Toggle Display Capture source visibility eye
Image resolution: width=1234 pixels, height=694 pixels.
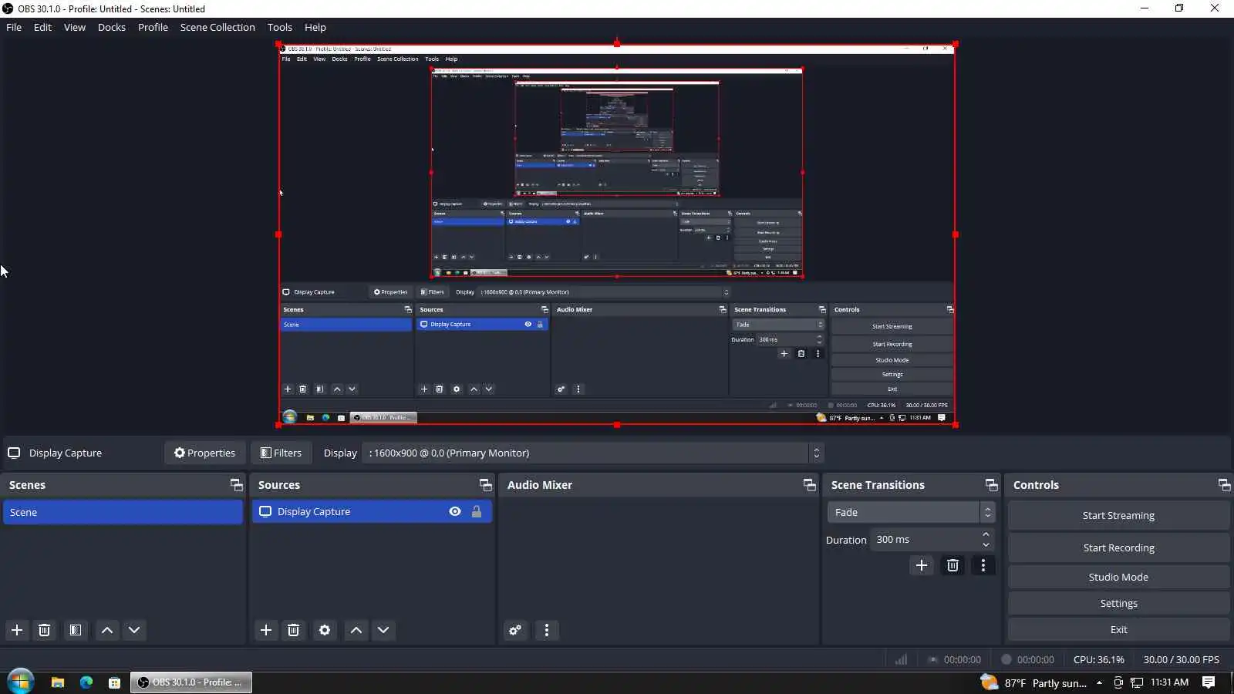pos(455,511)
